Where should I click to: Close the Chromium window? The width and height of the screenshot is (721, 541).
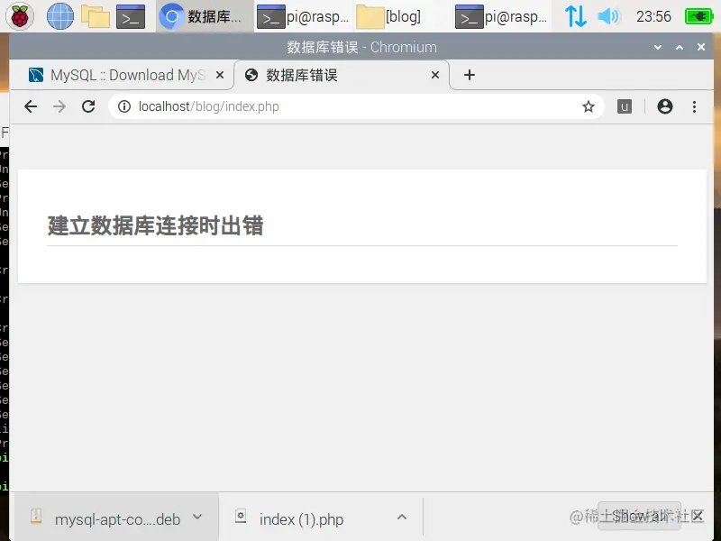tap(701, 47)
